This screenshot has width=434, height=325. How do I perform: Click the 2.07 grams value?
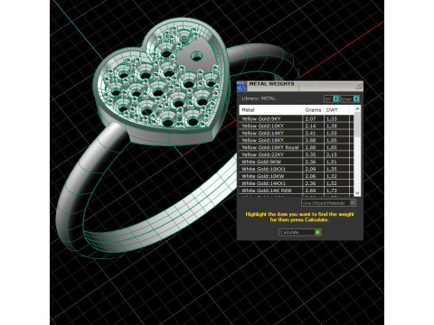tap(310, 118)
